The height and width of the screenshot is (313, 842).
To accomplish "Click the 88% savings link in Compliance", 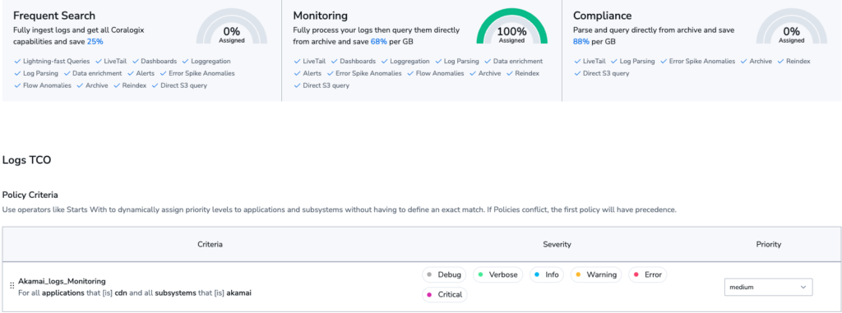I will click(581, 41).
